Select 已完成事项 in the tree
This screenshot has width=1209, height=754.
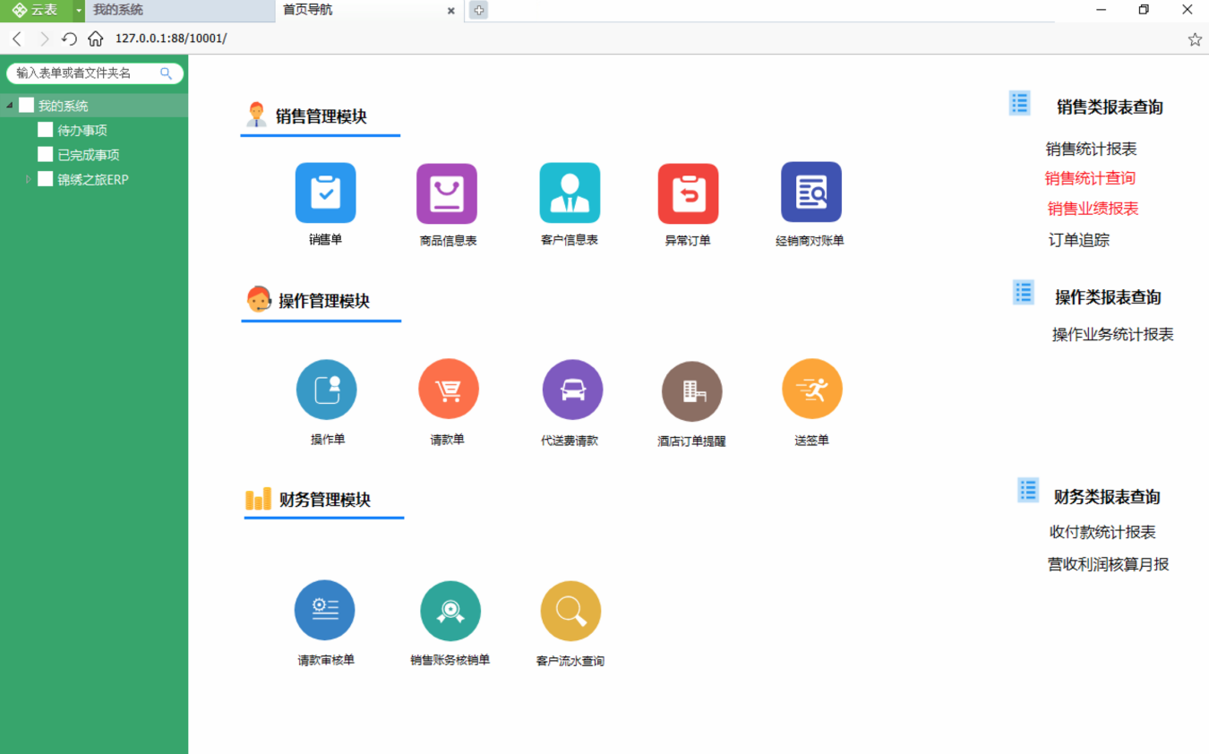89,155
